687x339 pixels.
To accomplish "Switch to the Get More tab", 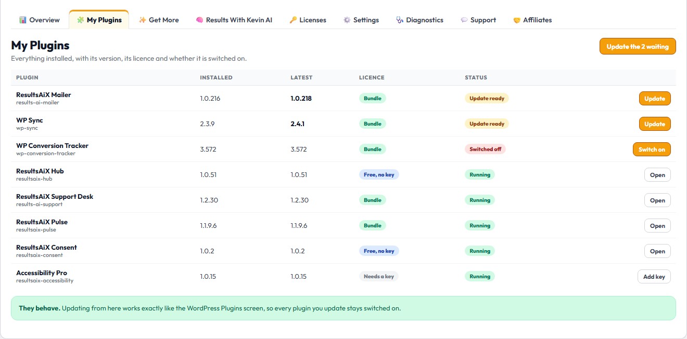I will click(159, 20).
